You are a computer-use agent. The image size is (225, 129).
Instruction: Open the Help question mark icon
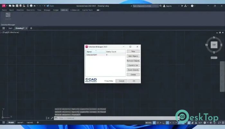click(x=192, y=6)
